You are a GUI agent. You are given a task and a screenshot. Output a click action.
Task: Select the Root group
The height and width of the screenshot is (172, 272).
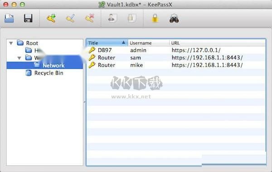32,43
